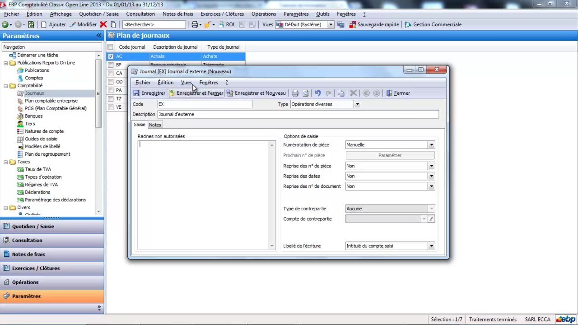Click the Racines non autorisées list scrollbar

pyautogui.click(x=272, y=195)
